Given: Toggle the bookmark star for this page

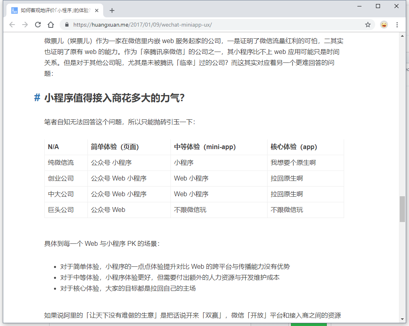Looking at the screenshot, I should tap(367, 25).
